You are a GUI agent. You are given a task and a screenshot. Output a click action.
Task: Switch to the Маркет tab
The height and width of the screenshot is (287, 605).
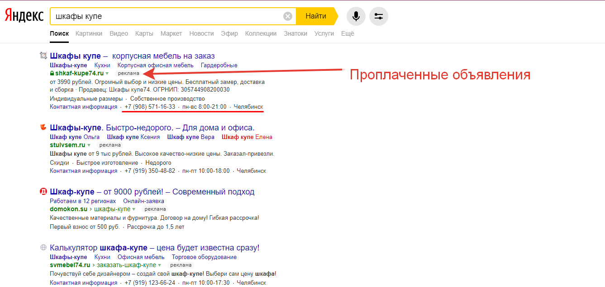[171, 33]
